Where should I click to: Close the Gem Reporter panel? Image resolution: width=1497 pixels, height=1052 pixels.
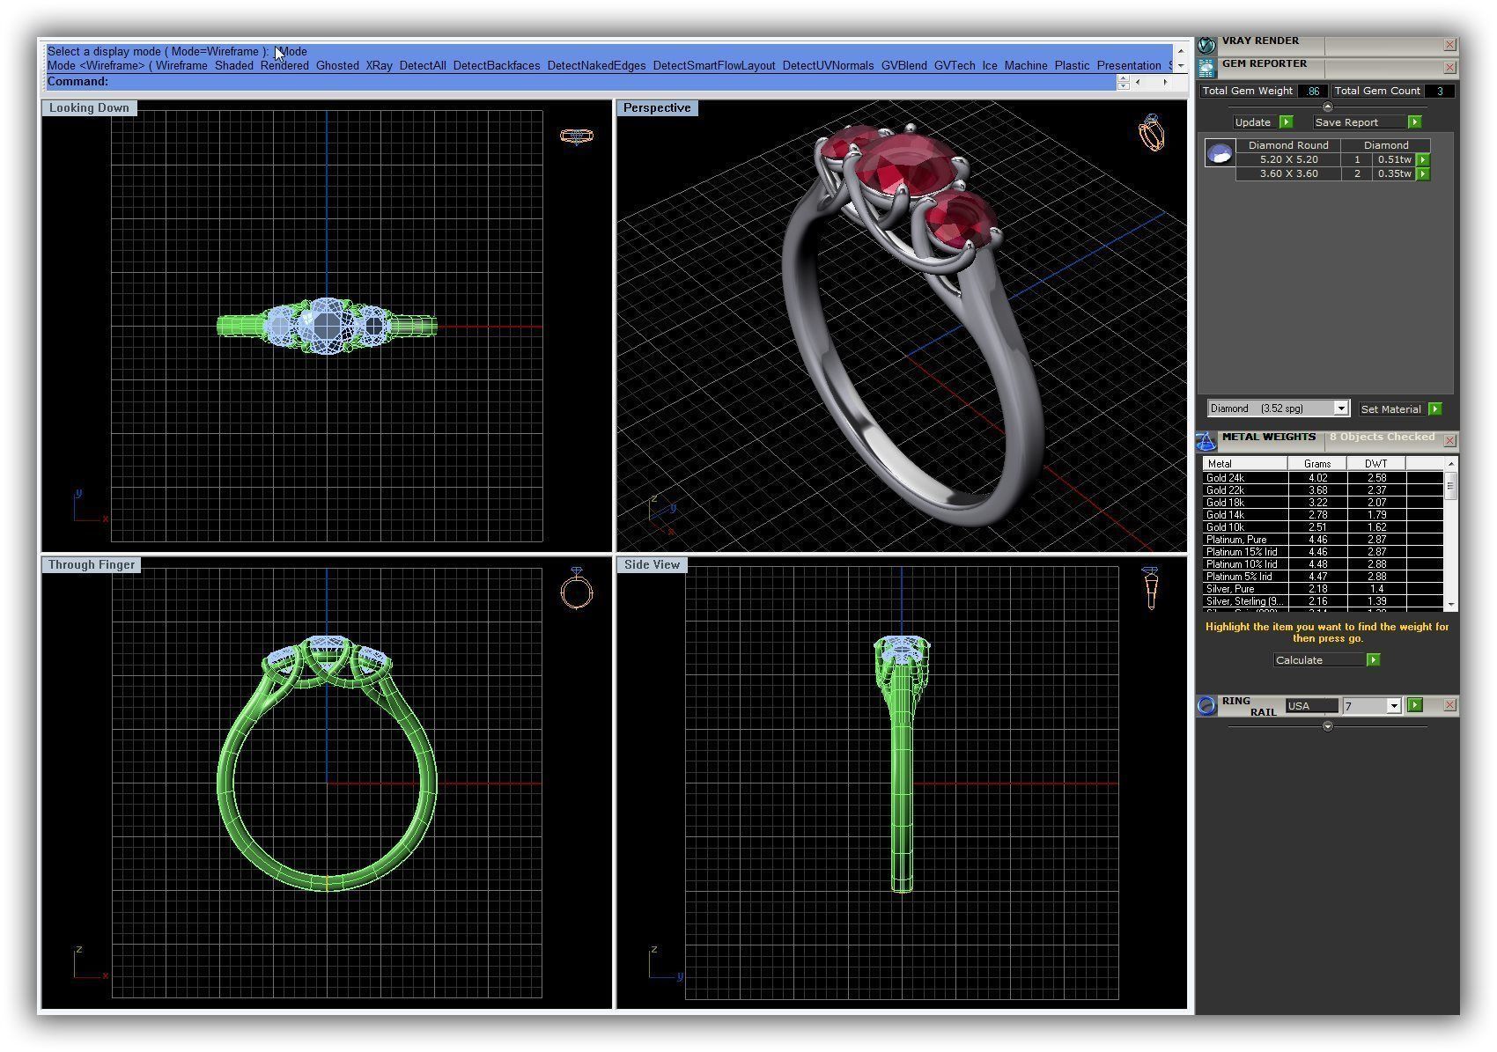[x=1449, y=67]
